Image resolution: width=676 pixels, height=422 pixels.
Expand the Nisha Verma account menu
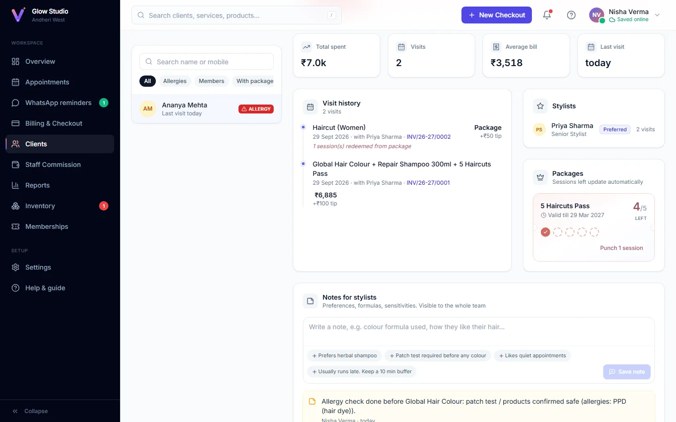click(x=657, y=15)
